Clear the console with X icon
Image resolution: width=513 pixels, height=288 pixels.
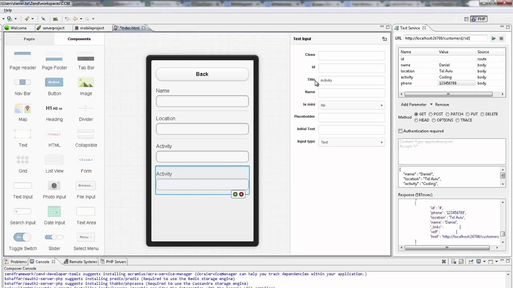tap(444, 262)
